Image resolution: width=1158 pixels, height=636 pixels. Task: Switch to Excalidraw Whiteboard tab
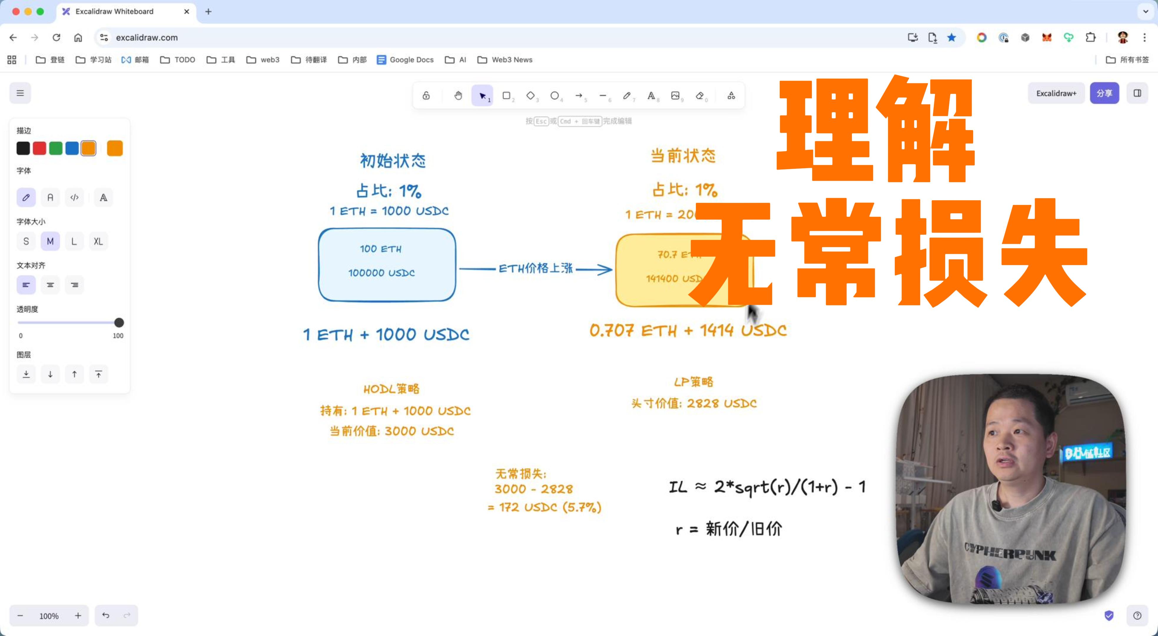[114, 11]
